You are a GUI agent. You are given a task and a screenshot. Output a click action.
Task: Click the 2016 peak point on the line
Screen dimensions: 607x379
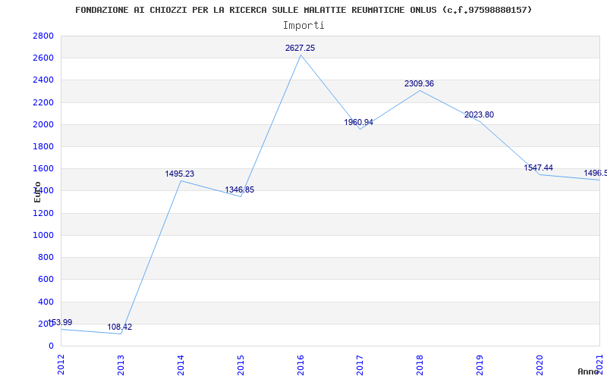[x=300, y=55]
